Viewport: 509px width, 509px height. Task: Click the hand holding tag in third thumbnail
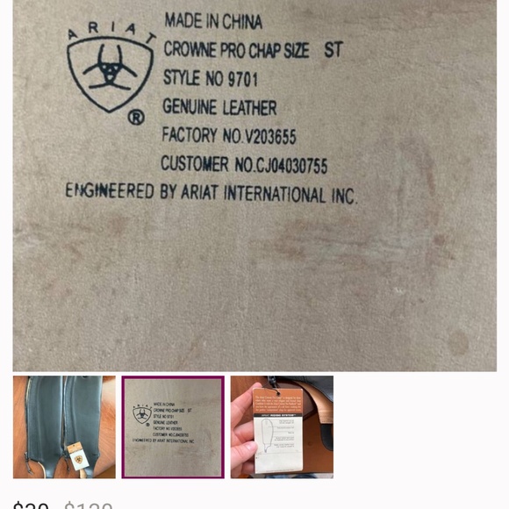click(x=243, y=428)
